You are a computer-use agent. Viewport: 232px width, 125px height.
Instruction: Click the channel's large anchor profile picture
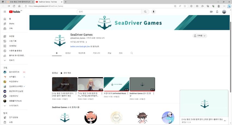[x=60, y=41]
